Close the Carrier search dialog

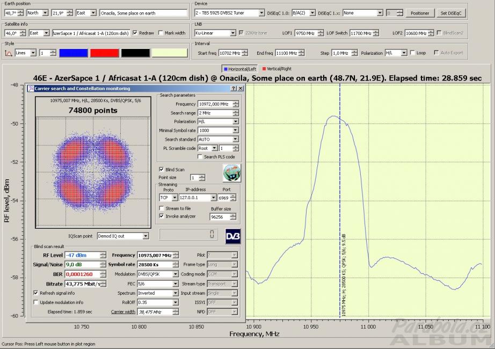(x=240, y=89)
